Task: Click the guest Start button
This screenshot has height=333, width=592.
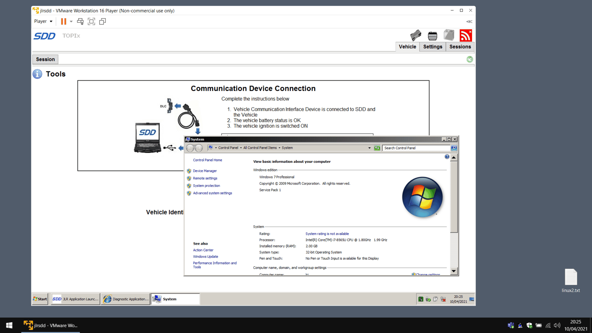Action: 40,299
